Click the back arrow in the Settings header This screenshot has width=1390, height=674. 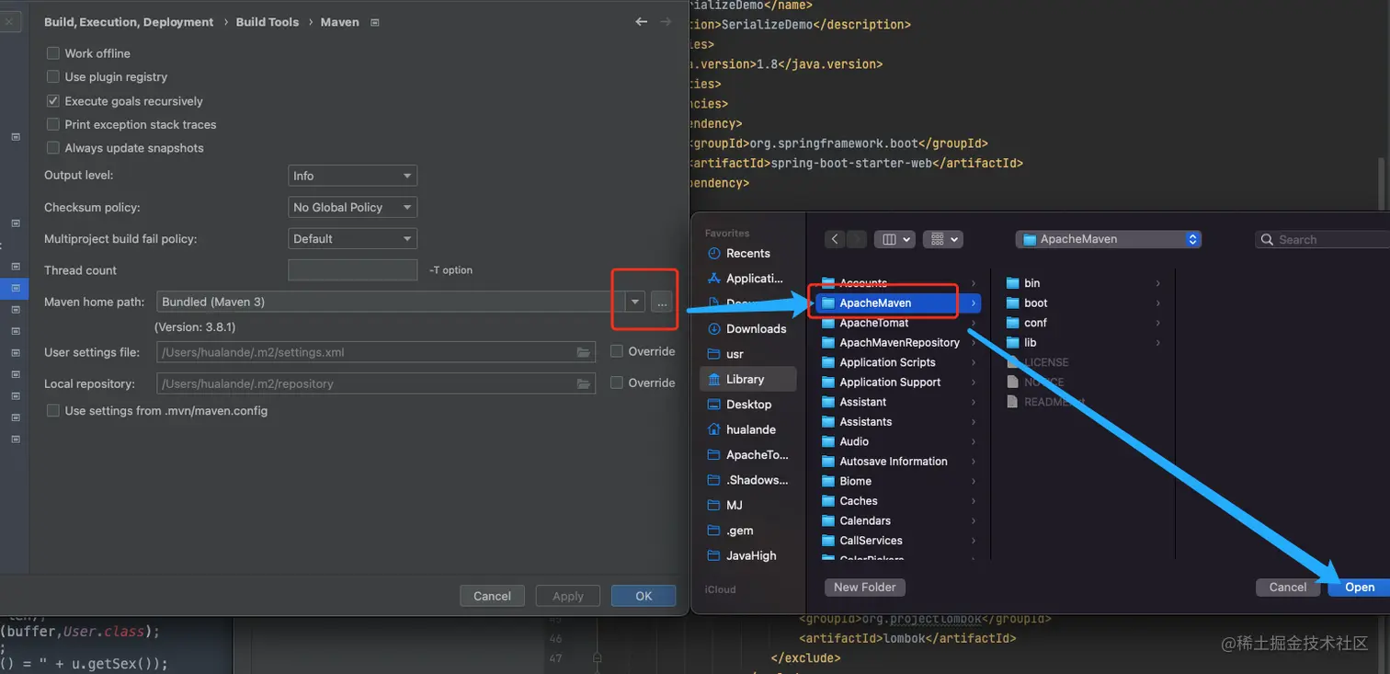[642, 22]
